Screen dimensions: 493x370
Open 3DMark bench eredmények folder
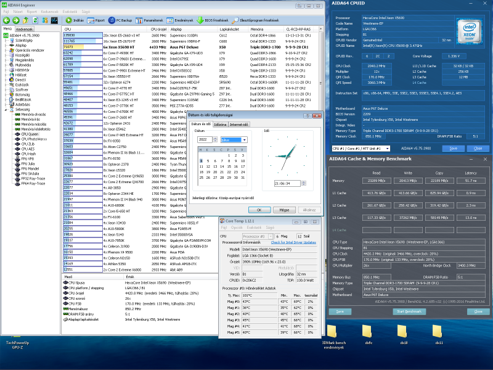pos(333,337)
